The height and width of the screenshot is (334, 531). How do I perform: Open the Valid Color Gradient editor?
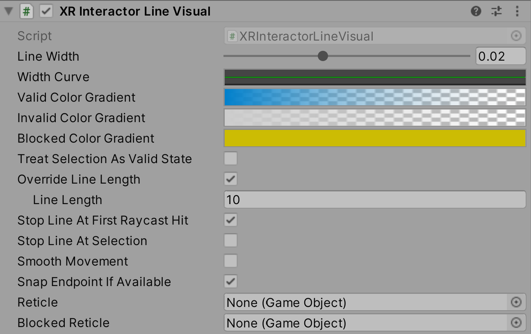click(374, 97)
